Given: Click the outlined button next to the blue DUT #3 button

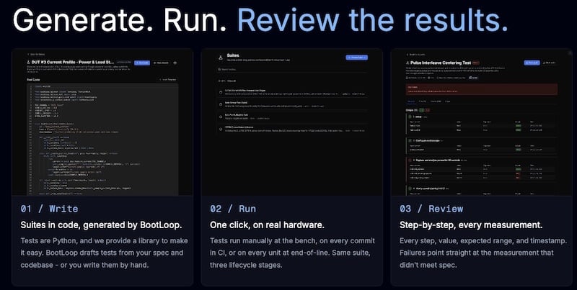Looking at the screenshot, I should coord(161,63).
